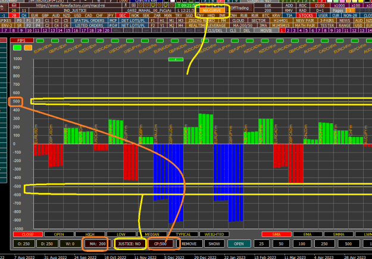The width and height of the screenshot is (372, 259).
Task: Click the IND_JUSTICE field
Action: point(75,11)
